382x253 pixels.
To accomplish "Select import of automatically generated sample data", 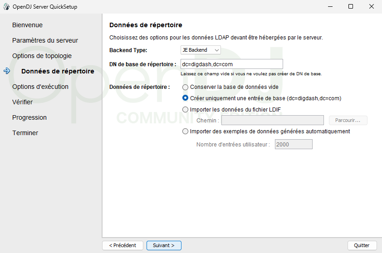I will click(x=185, y=131).
